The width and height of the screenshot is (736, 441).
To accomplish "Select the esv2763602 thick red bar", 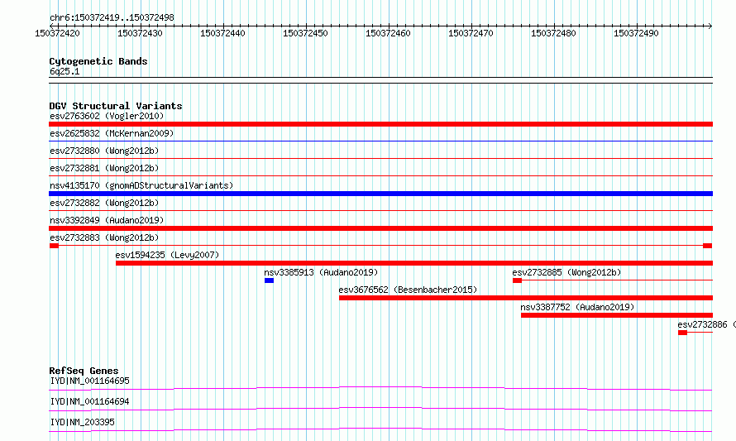I will tap(380, 124).
